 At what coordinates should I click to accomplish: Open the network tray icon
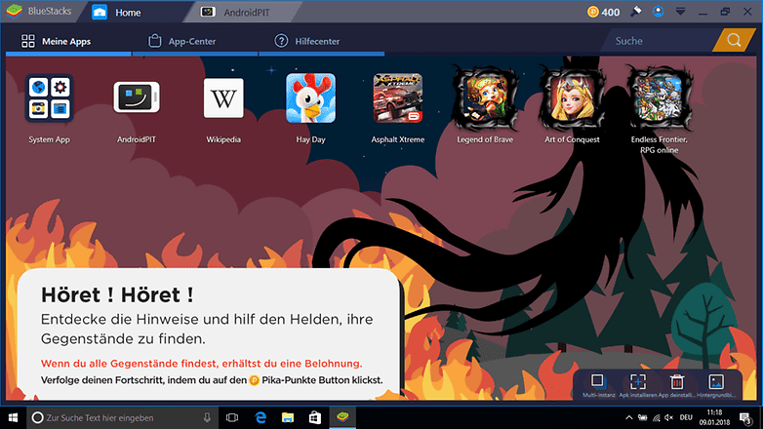[x=656, y=418]
